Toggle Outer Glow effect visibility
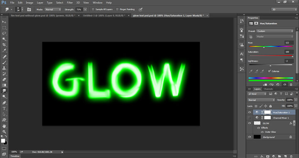 [x=262, y=132]
